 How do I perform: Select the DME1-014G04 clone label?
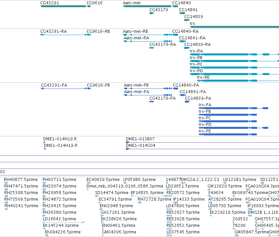pyautogui.click(x=140, y=146)
